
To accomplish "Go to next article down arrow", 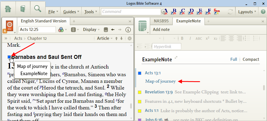I will pos(121,38).
